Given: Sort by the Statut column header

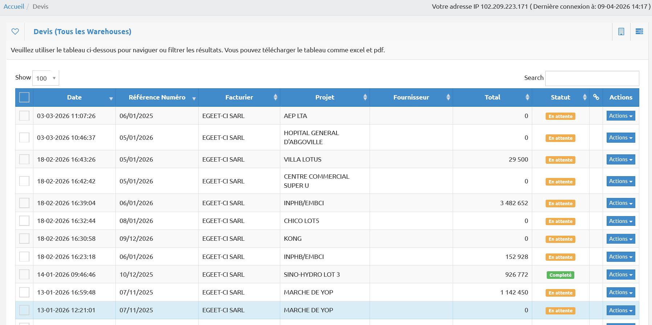Looking at the screenshot, I should coord(560,97).
